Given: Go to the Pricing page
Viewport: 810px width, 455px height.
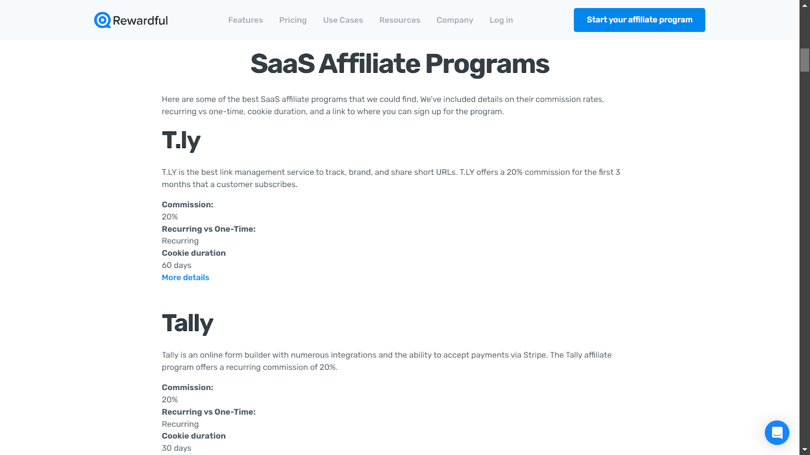Looking at the screenshot, I should (293, 20).
